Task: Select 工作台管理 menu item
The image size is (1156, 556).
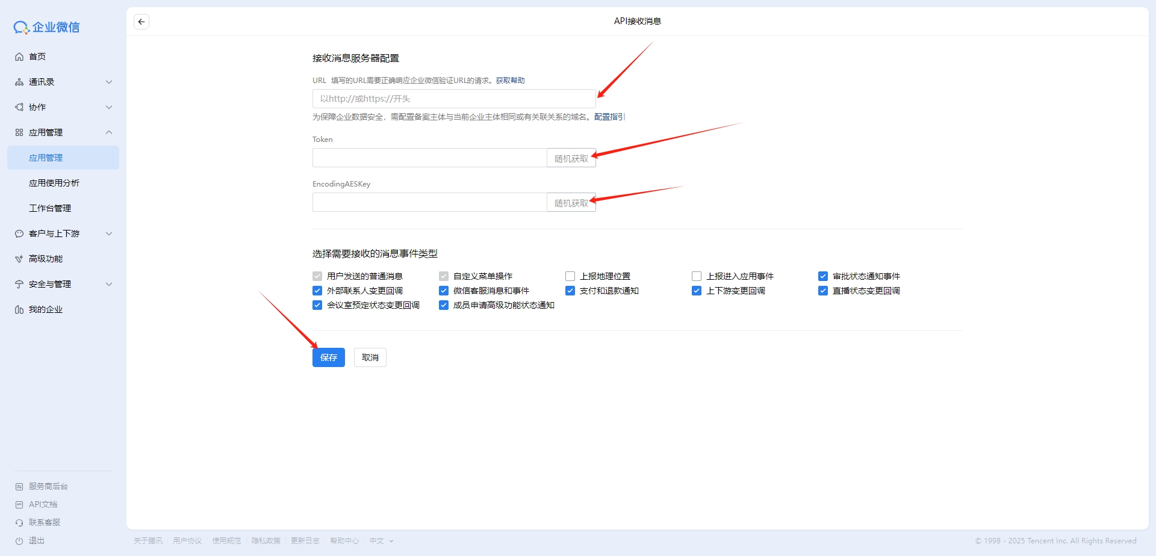Action: (x=50, y=208)
